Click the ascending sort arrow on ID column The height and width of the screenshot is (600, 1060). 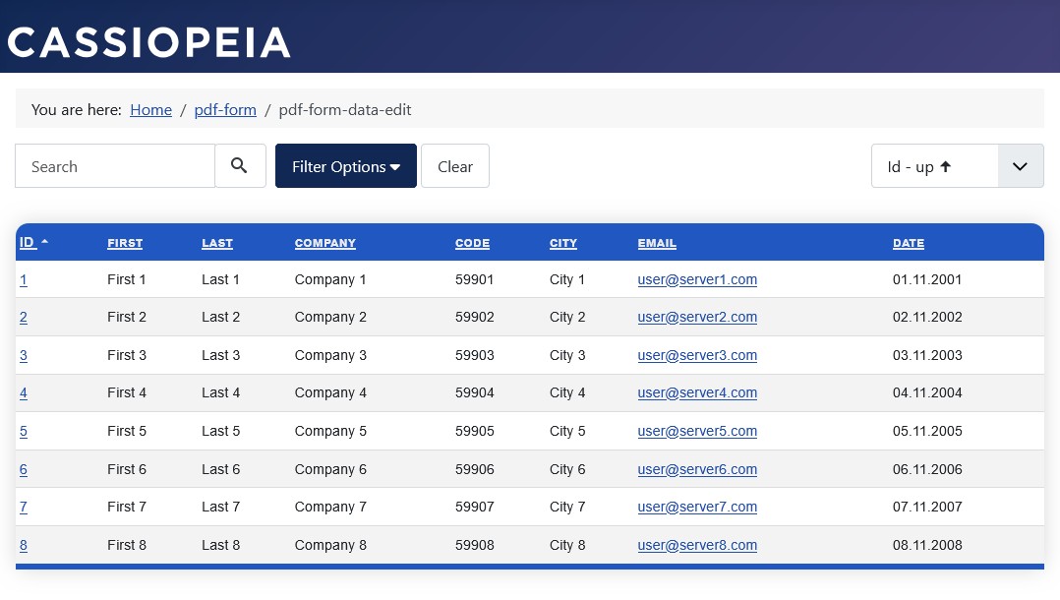click(43, 241)
